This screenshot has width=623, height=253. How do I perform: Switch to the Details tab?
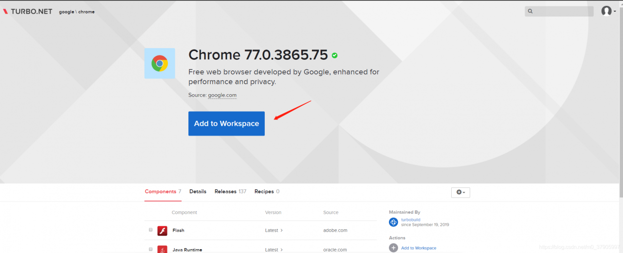(198, 191)
